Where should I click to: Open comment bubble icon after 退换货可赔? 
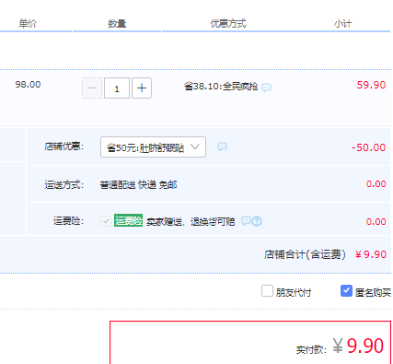(246, 220)
